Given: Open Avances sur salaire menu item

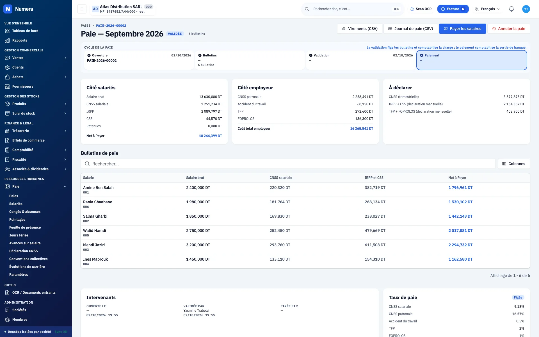Looking at the screenshot, I should pos(25,243).
